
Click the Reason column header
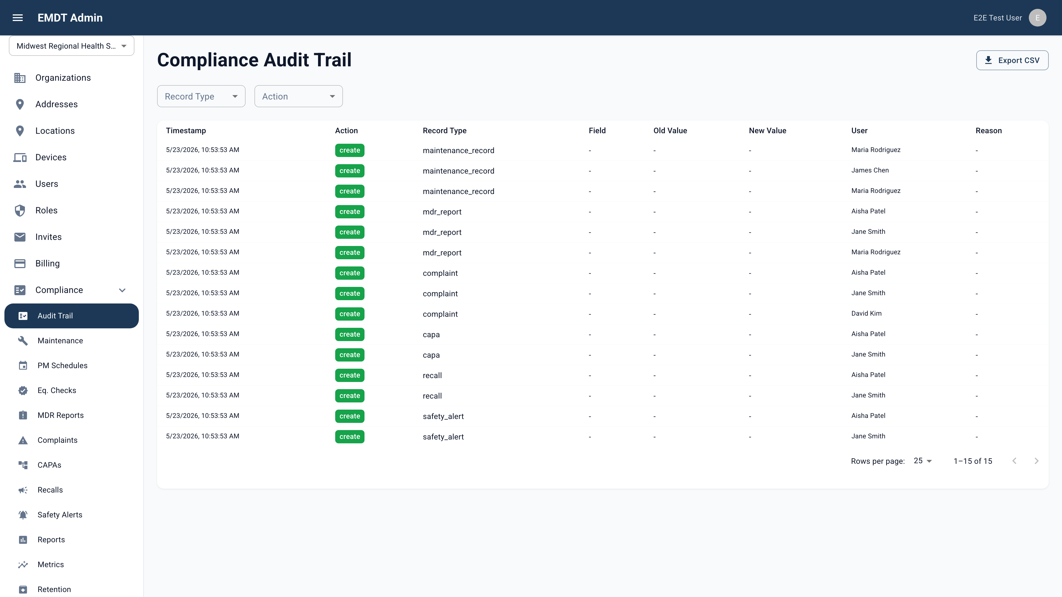click(x=988, y=131)
